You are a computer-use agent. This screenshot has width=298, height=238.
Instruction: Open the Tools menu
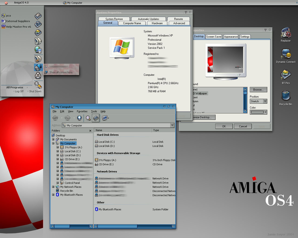[94, 111]
